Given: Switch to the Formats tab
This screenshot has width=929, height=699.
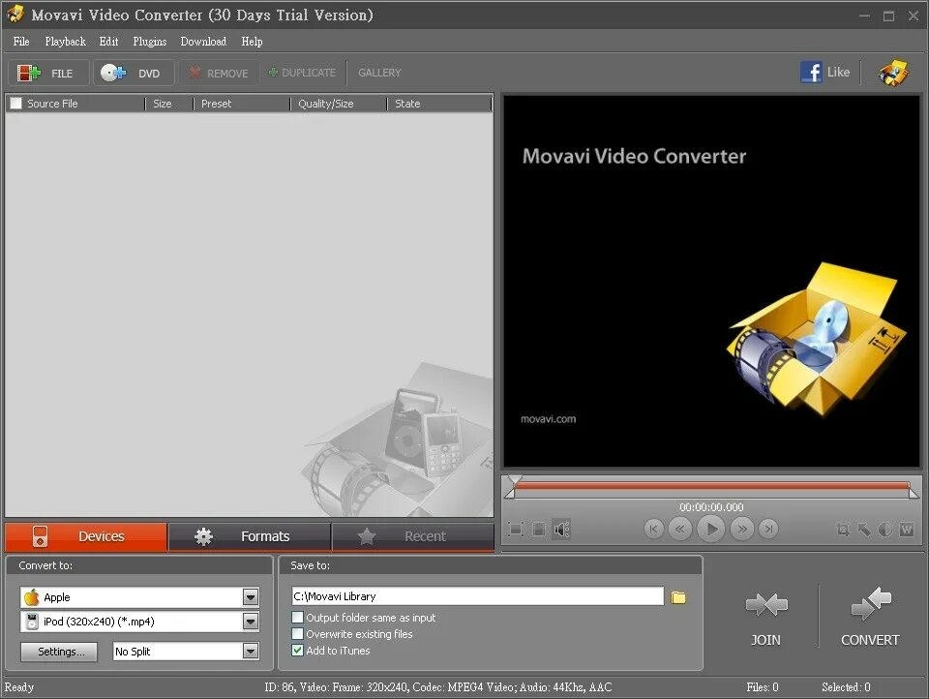Looking at the screenshot, I should point(250,536).
